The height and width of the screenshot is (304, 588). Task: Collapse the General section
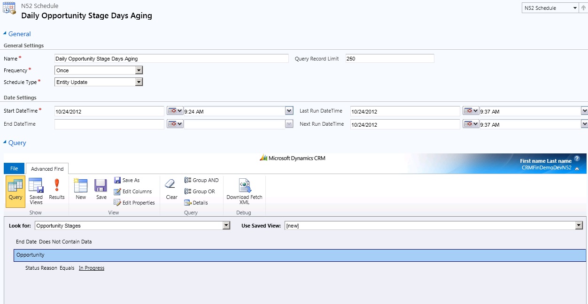6,34
